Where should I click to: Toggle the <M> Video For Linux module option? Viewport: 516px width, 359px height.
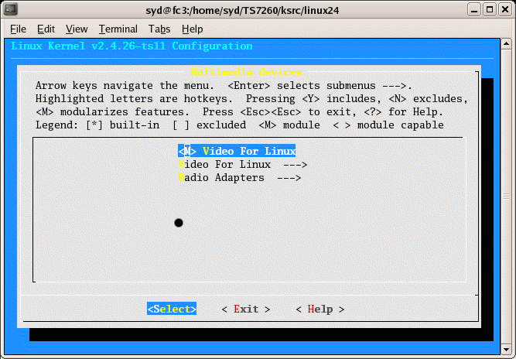237,151
